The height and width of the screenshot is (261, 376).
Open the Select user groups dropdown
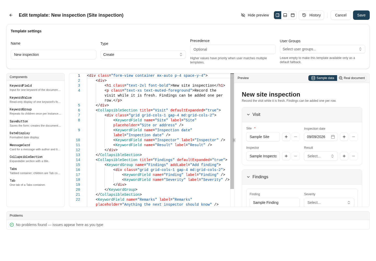[x=322, y=49]
